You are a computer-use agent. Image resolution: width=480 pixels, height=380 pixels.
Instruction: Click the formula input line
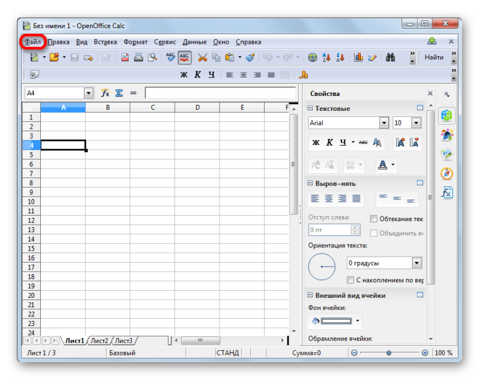pos(221,93)
